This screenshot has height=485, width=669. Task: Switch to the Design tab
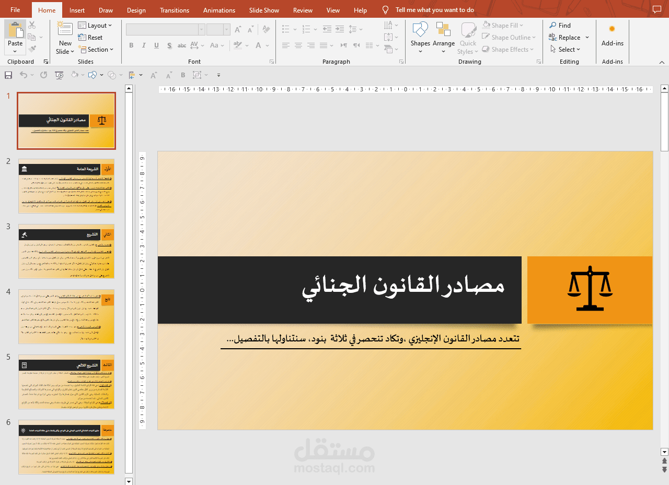pos(136,10)
